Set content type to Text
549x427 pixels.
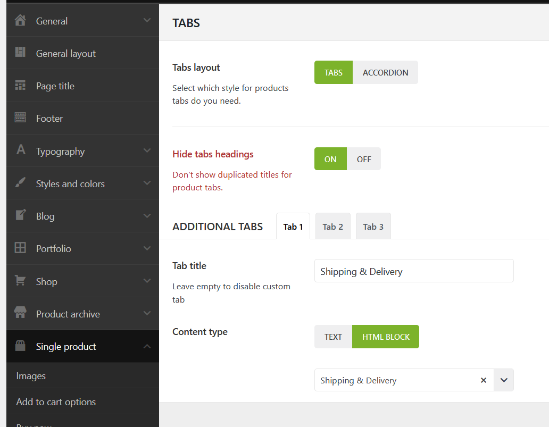[333, 337]
